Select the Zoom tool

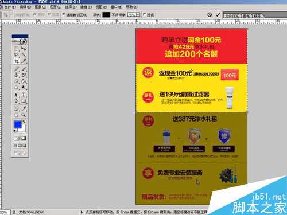(24, 115)
